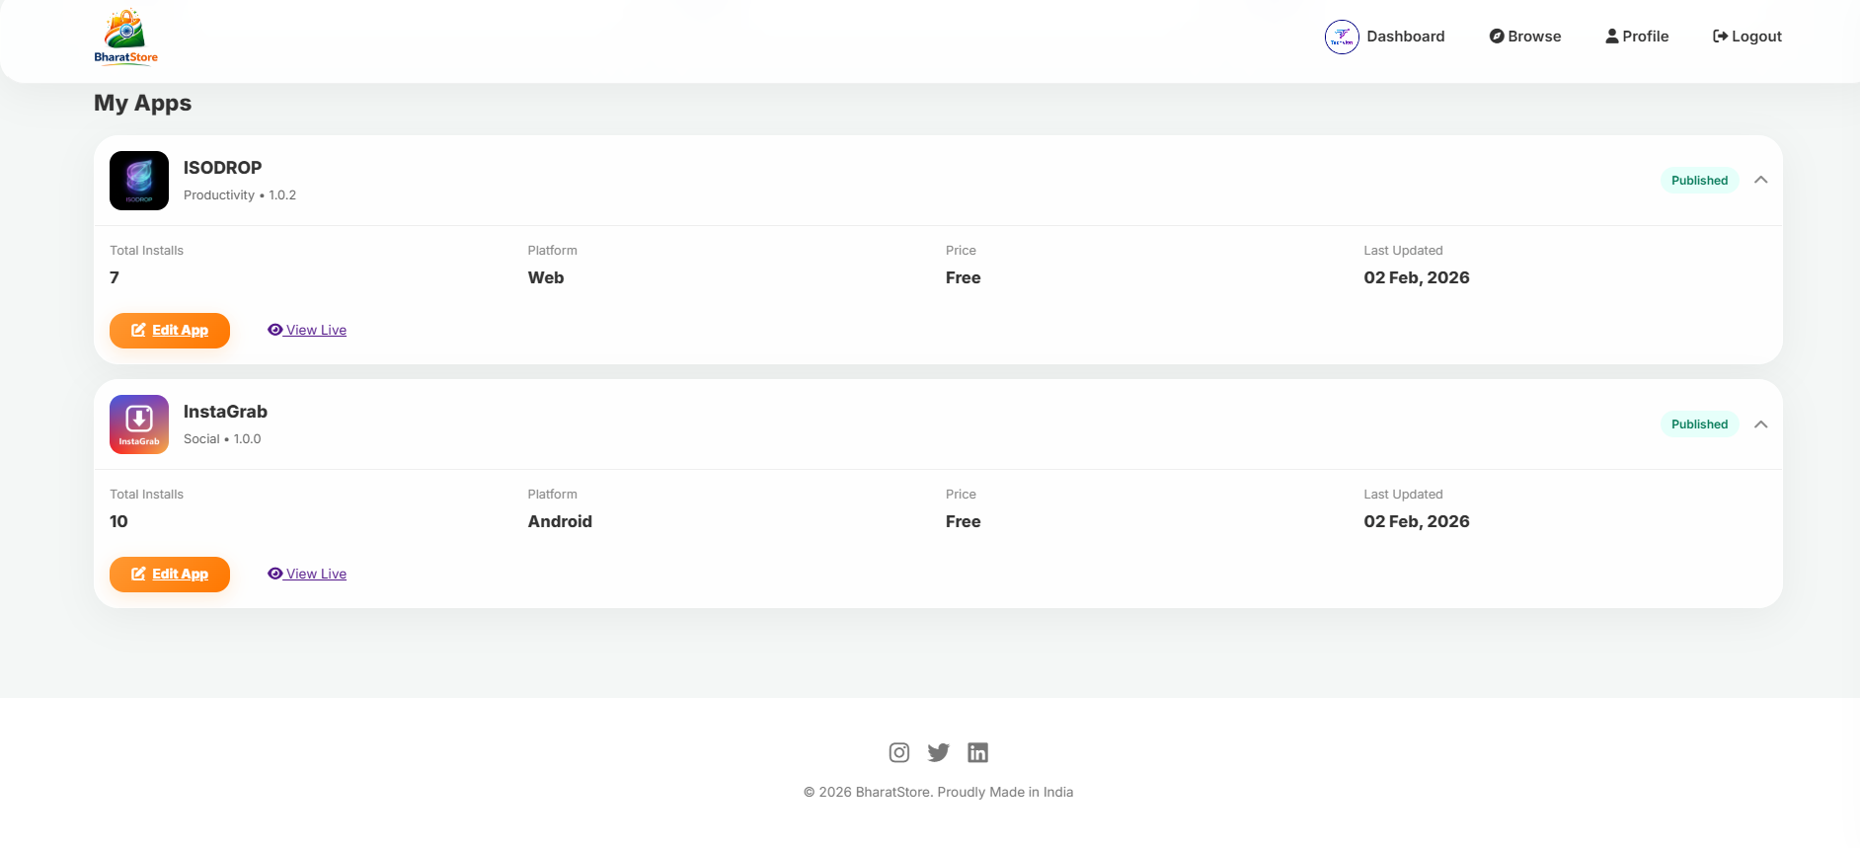
Task: Collapse the ISODROP app card
Action: coord(1761,180)
